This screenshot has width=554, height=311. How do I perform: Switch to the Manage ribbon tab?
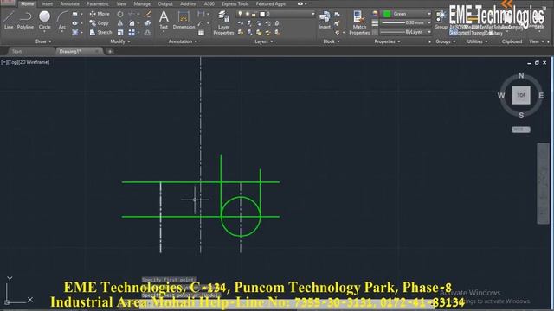coord(142,3)
